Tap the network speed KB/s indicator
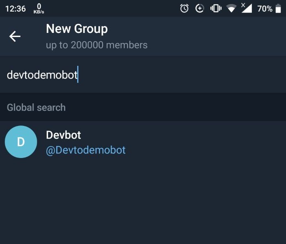The image size is (286, 244). (x=39, y=9)
